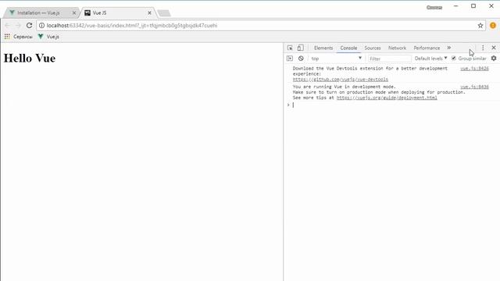Viewport: 500px width, 281px height.
Task: Open the vuejs.org deployment guide link
Action: pos(387,98)
